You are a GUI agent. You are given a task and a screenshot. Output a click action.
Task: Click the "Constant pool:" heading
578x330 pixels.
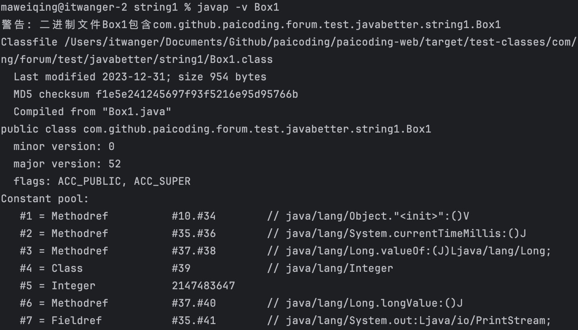(x=45, y=199)
